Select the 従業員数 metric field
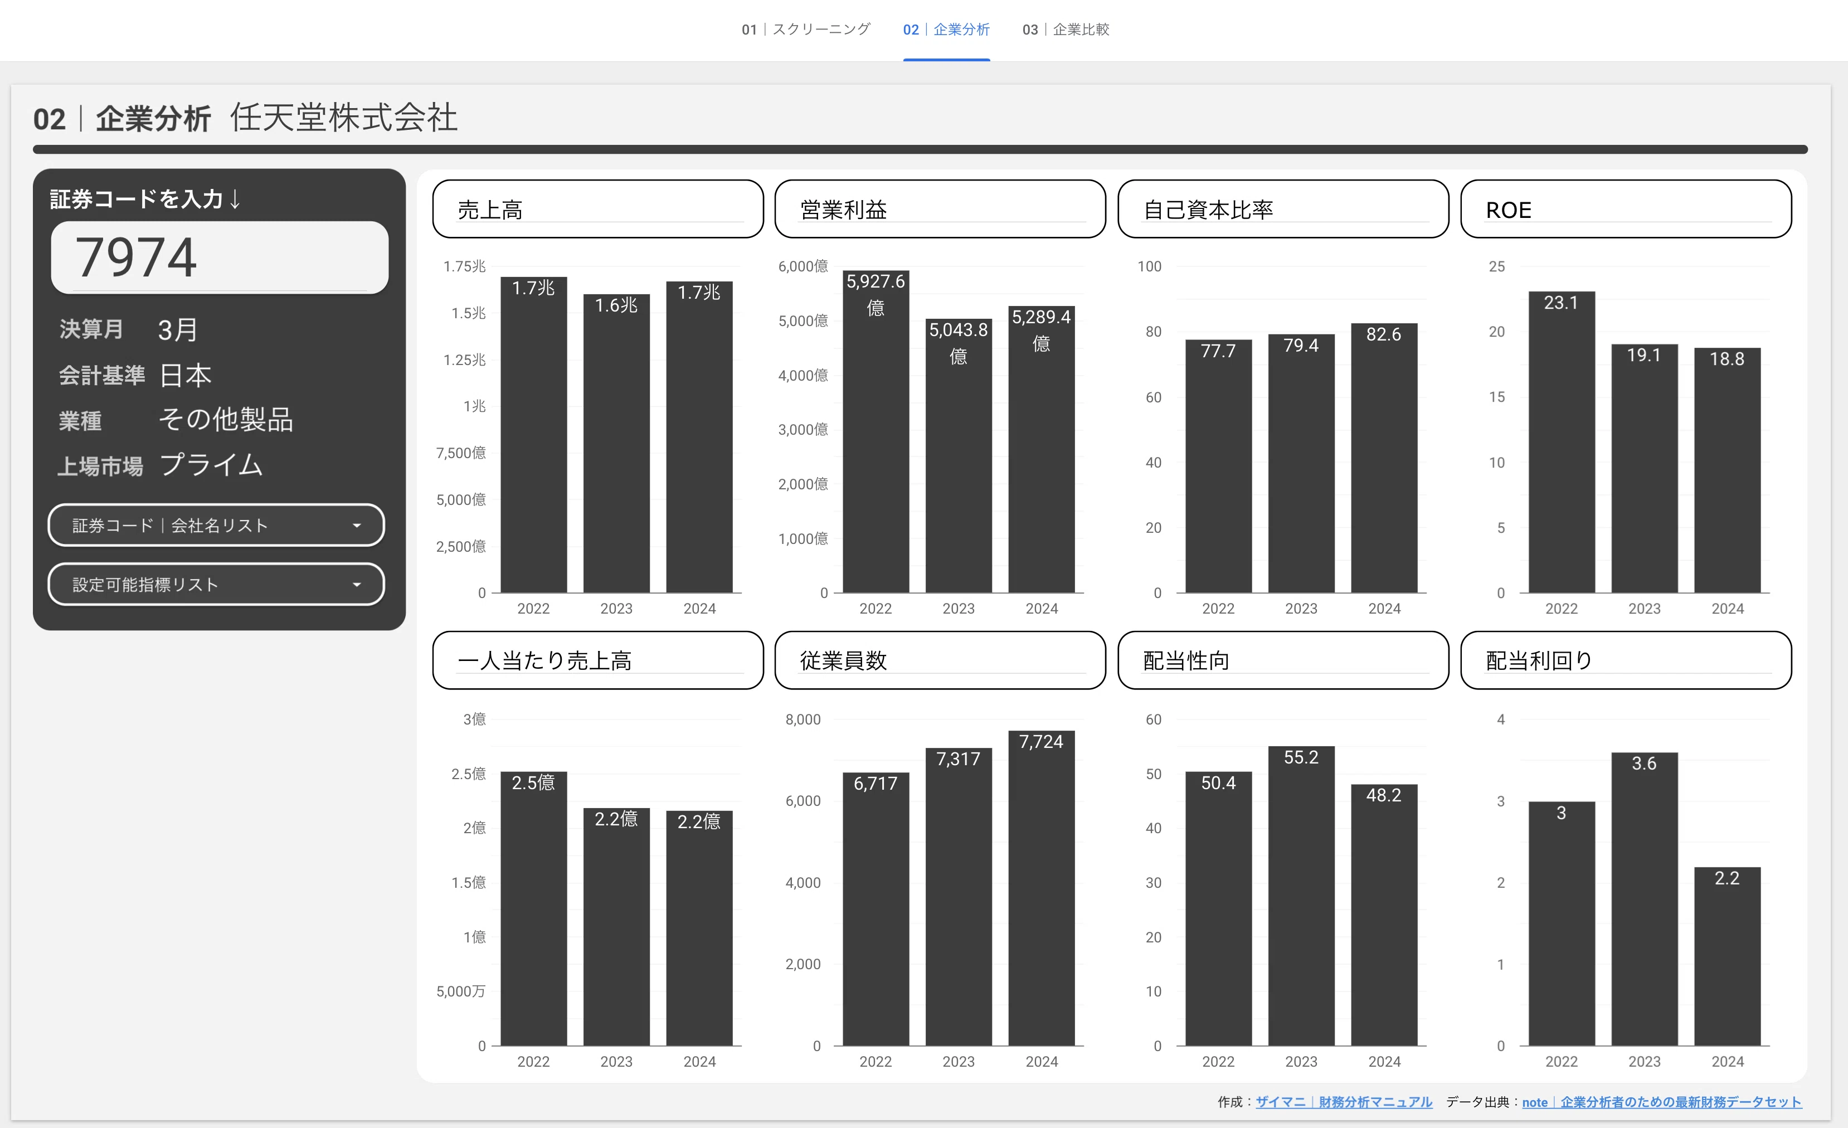1848x1128 pixels. coord(940,660)
